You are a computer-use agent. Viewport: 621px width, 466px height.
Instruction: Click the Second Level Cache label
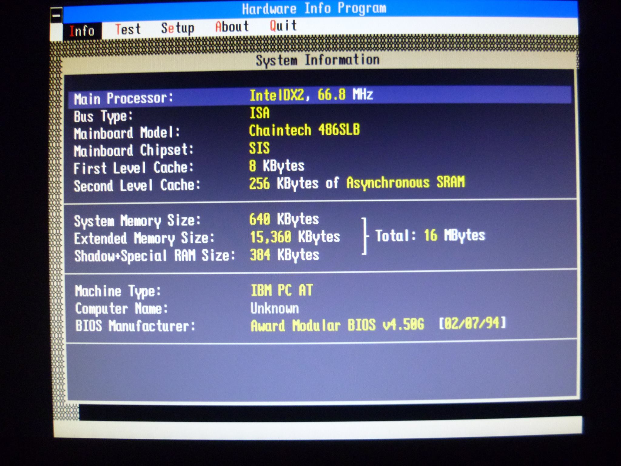coord(137,185)
